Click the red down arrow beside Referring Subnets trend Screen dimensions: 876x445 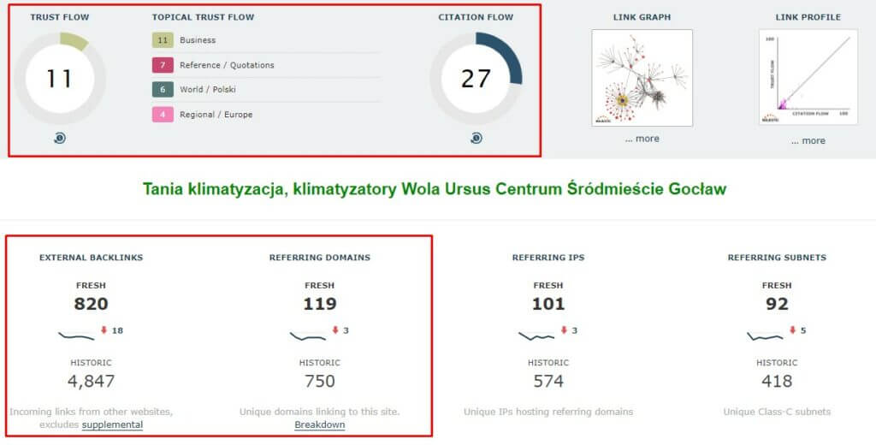[791, 330]
